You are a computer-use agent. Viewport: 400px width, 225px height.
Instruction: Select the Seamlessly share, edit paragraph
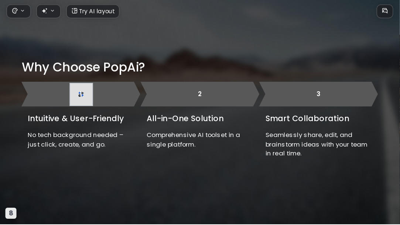tap(316, 144)
